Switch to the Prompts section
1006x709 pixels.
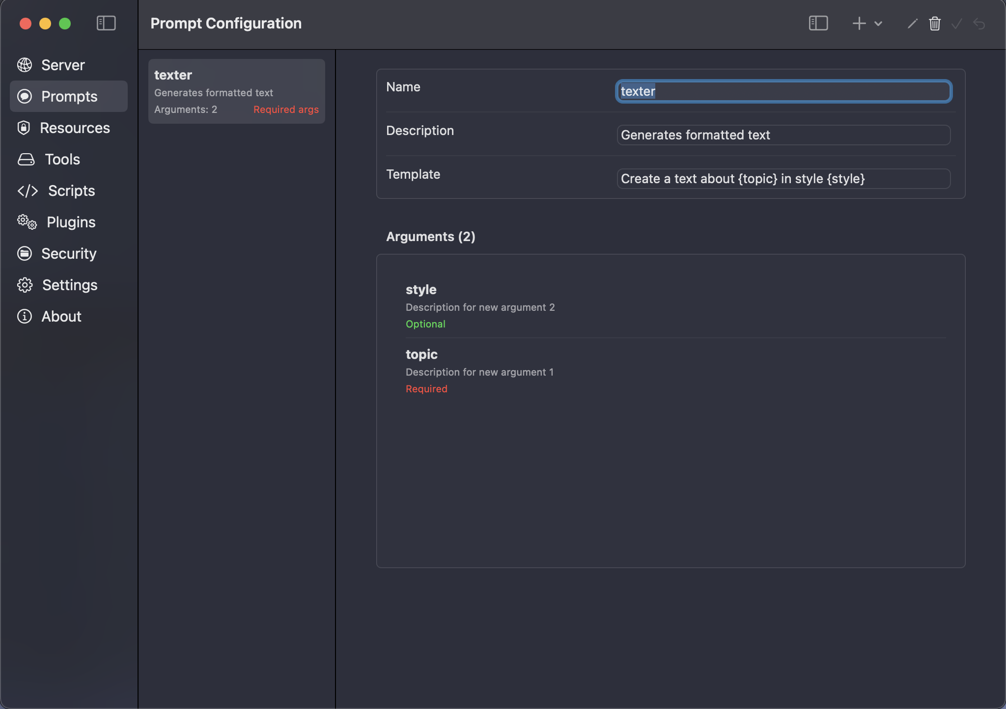tap(69, 96)
